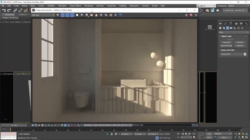
Task: Click the Undo arrow in main toolbar
Action: click(4, 10)
